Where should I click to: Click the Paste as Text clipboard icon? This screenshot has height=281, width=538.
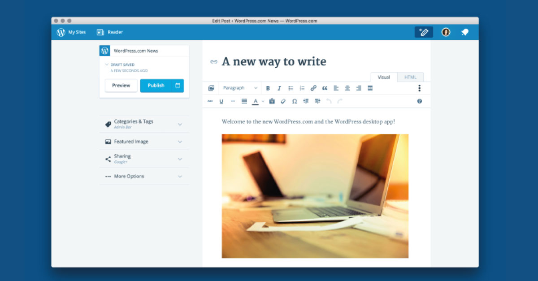pos(272,101)
